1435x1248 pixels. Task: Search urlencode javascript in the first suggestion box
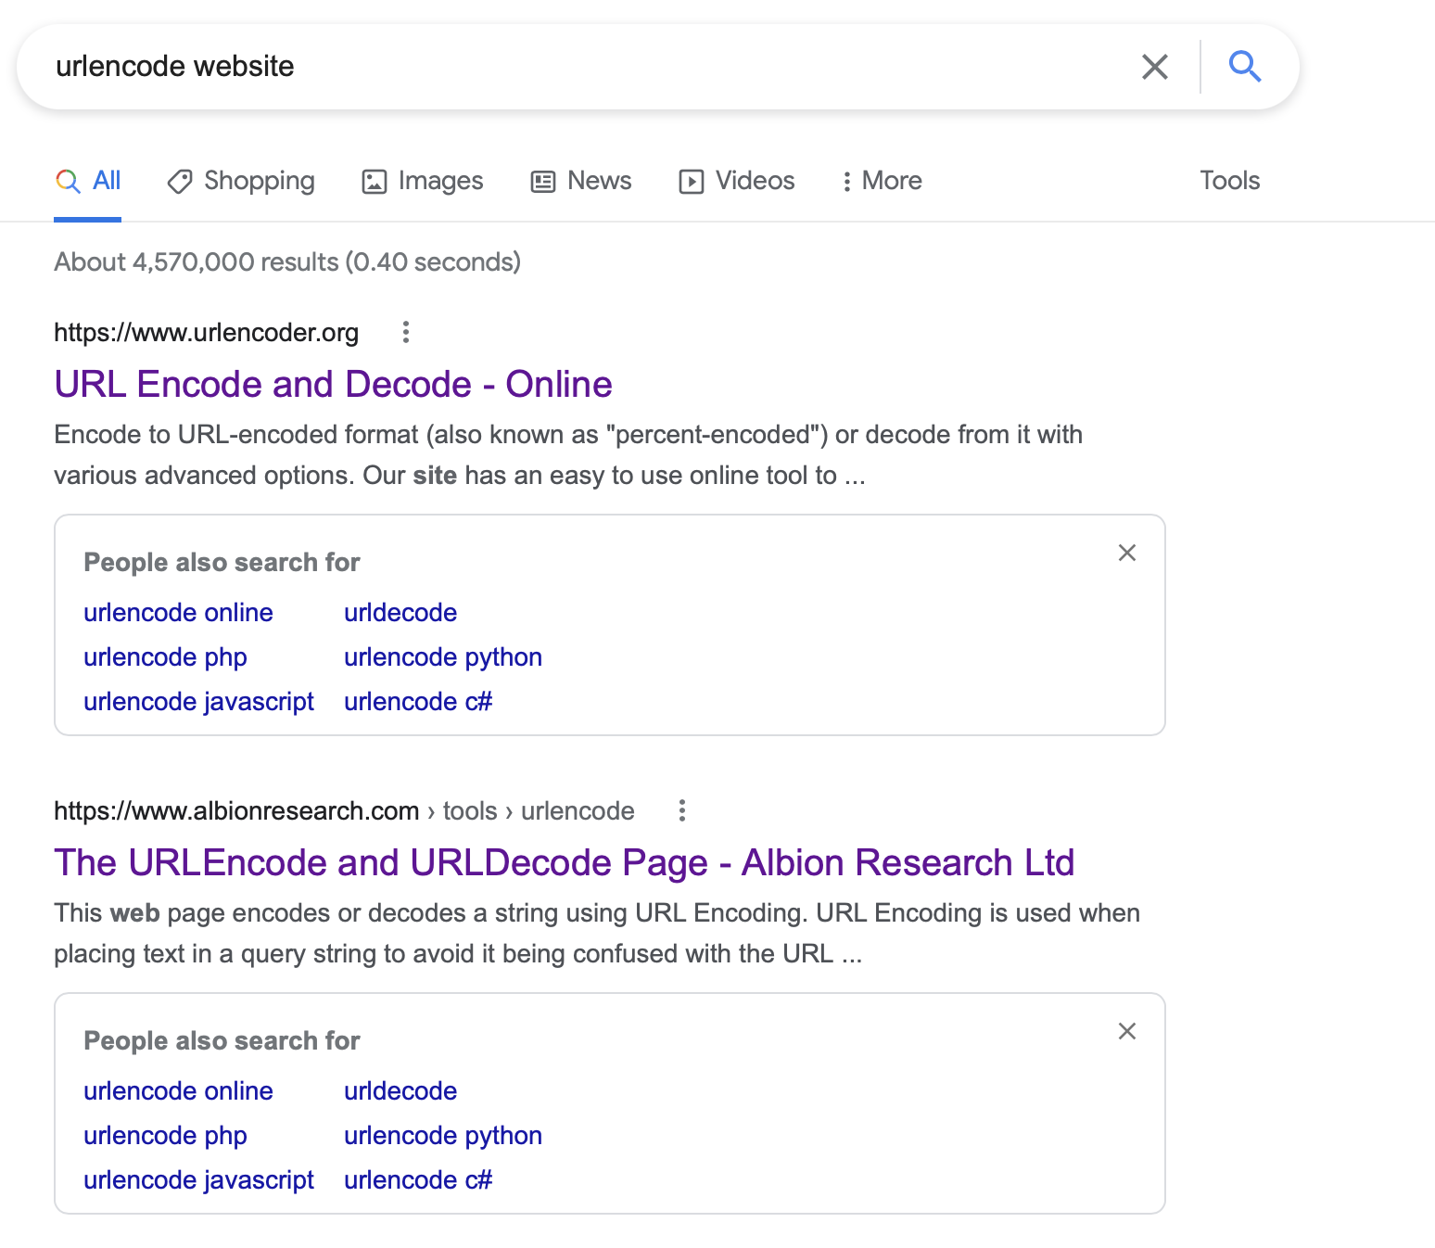click(x=198, y=701)
